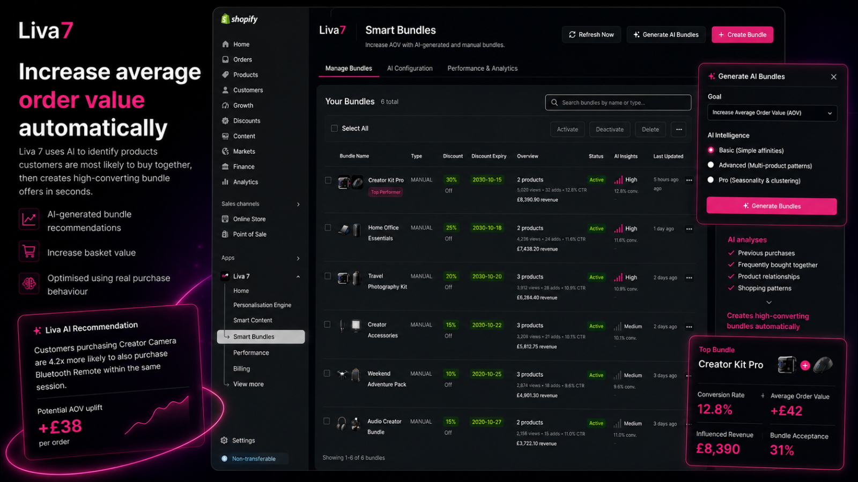Select Smart Bundles menu item
This screenshot has width=858, height=482.
pyautogui.click(x=261, y=337)
